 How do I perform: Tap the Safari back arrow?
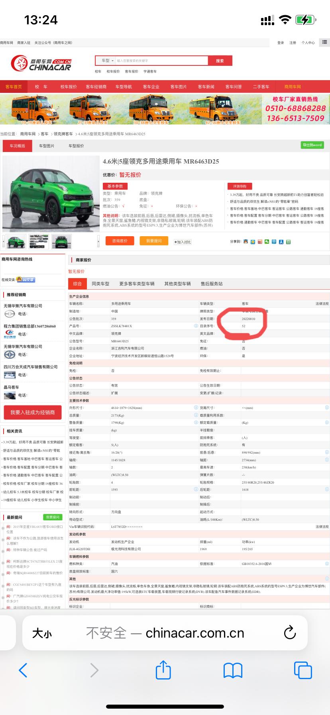pyautogui.click(x=23, y=670)
